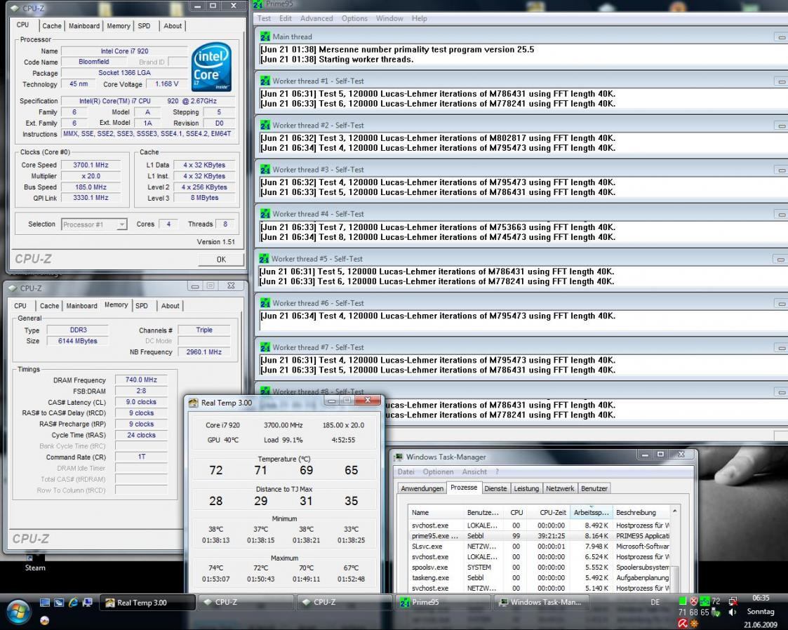The width and height of the screenshot is (788, 630).
Task: Click the Prime95 Main thread window icon
Action: click(x=265, y=36)
